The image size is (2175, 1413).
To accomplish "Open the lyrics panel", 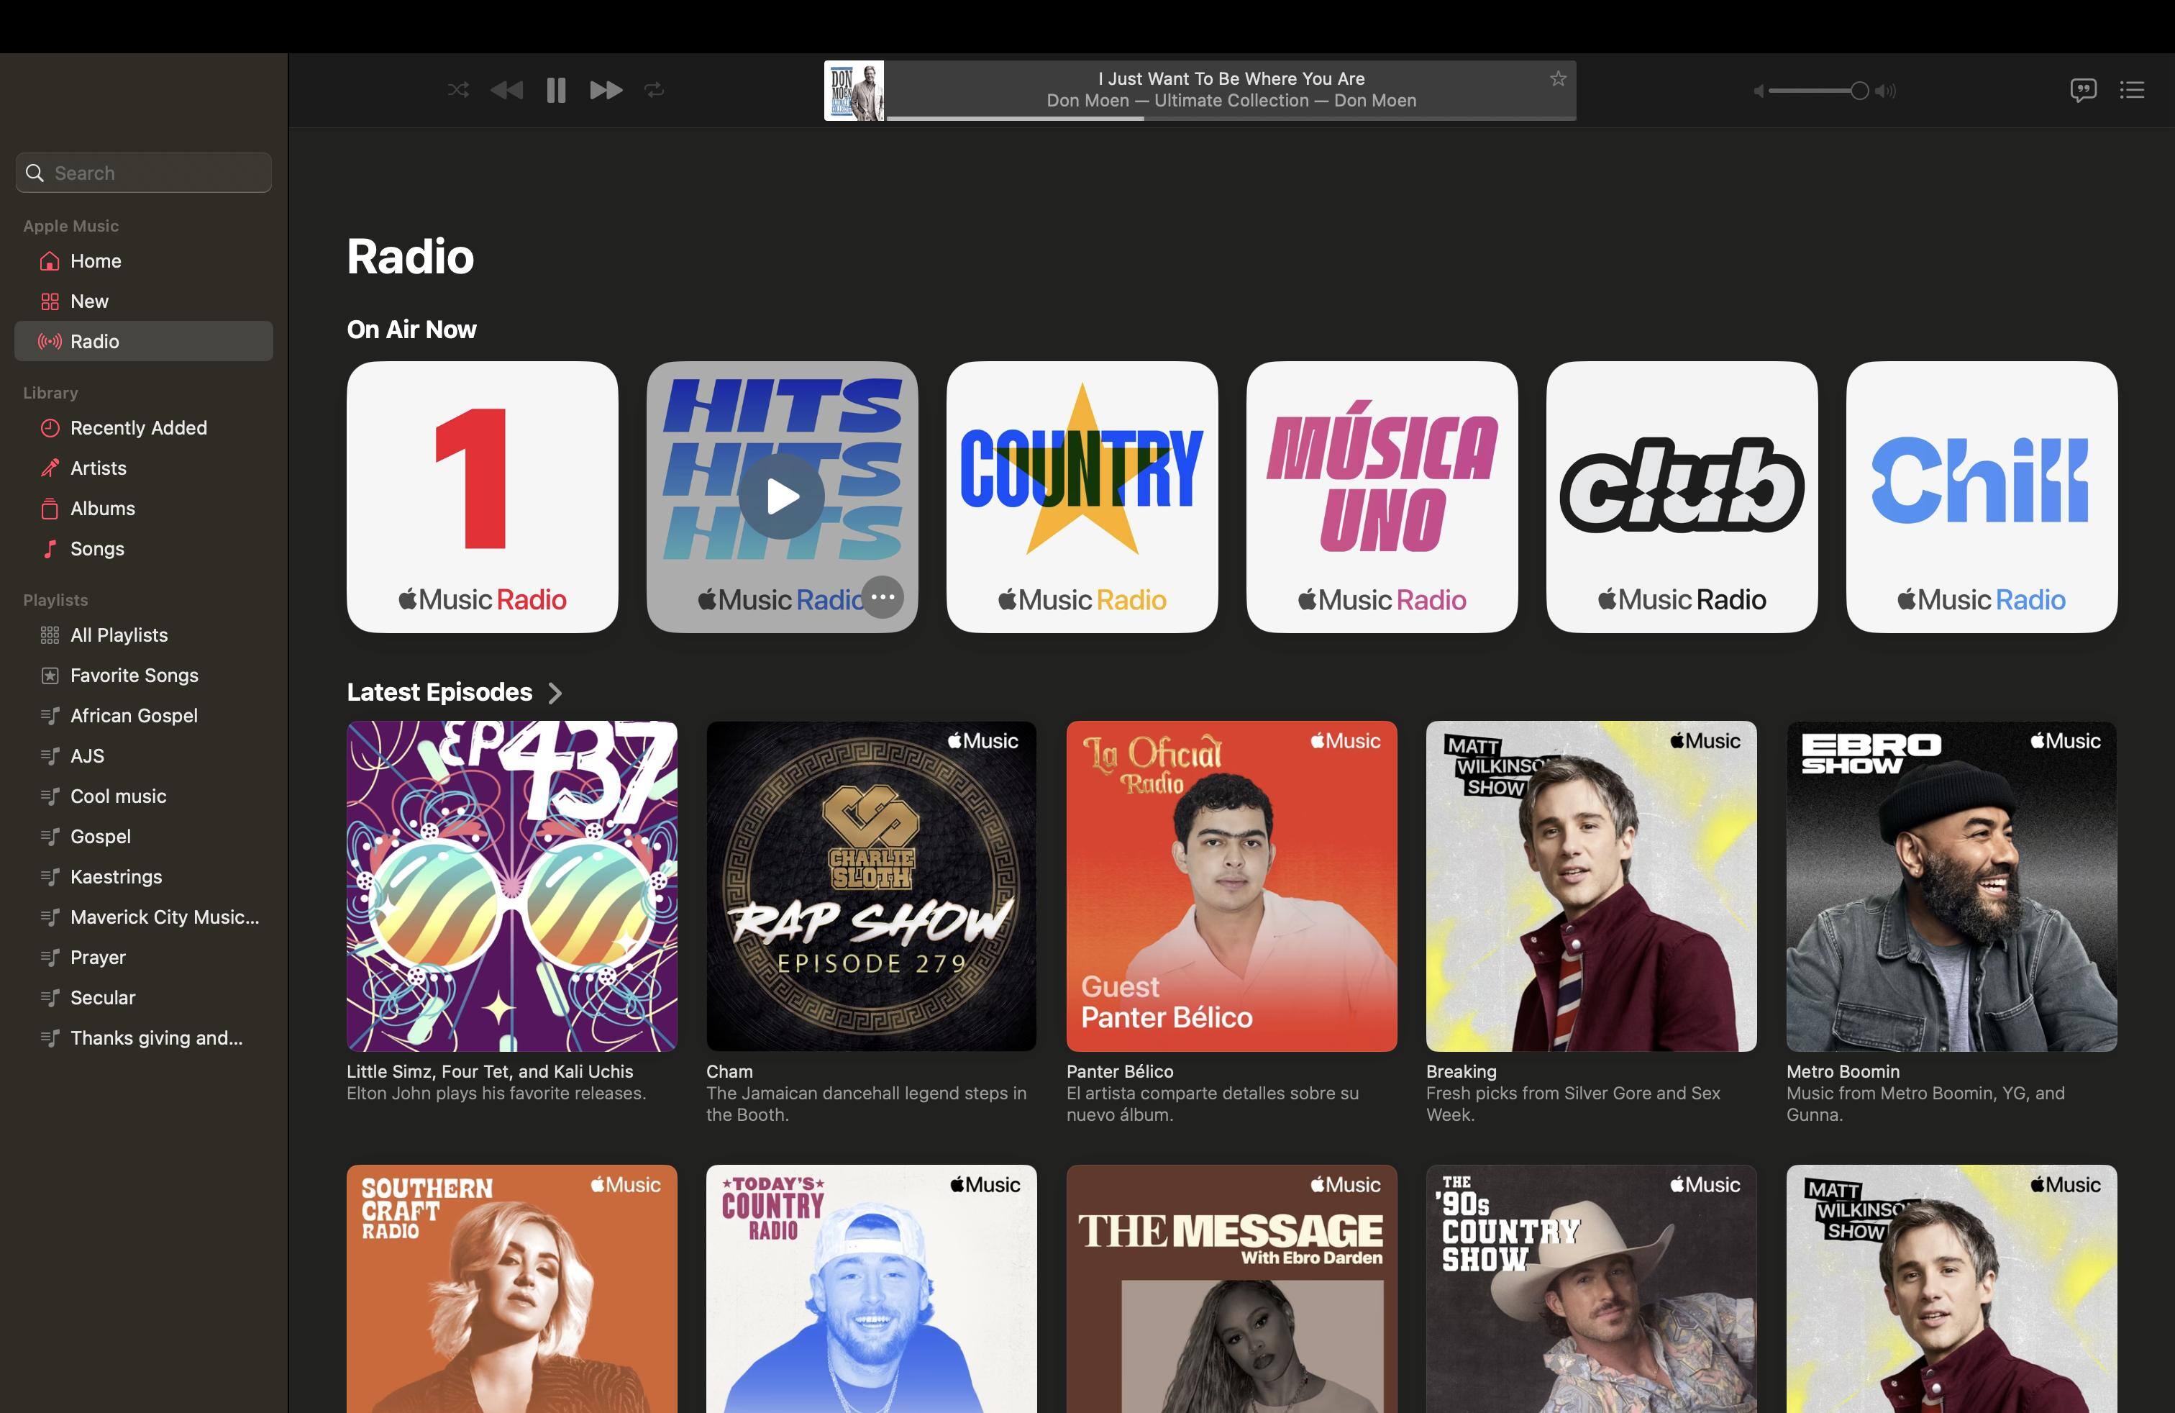I will point(2083,89).
